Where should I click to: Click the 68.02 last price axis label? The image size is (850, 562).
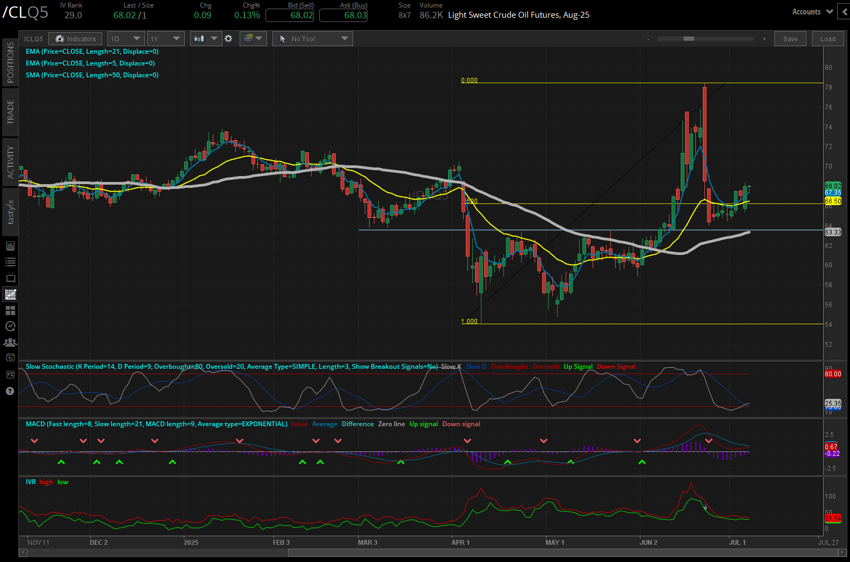point(833,186)
